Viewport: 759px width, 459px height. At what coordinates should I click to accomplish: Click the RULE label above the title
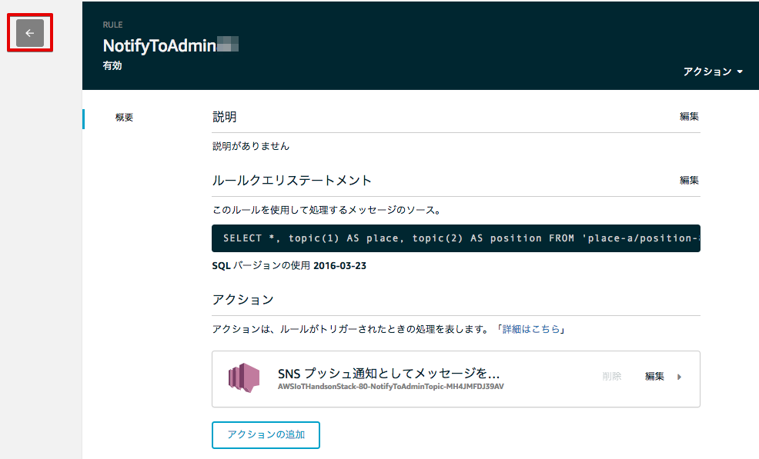tap(112, 25)
